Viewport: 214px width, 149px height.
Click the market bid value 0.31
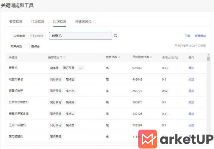coord(165,114)
